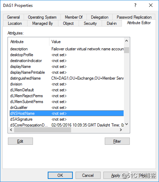Screen dimensions: 159x182
Task: Confirm with the OK button
Action: click(60, 175)
